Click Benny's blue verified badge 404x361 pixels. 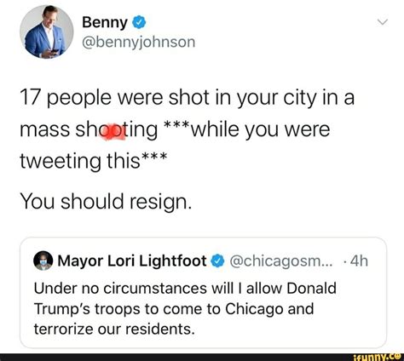pyautogui.click(x=139, y=22)
